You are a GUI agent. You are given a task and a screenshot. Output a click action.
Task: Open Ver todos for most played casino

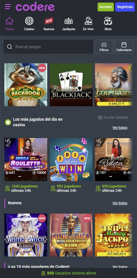click(120, 127)
